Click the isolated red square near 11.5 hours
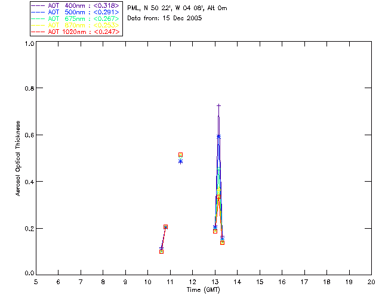 coord(180,155)
